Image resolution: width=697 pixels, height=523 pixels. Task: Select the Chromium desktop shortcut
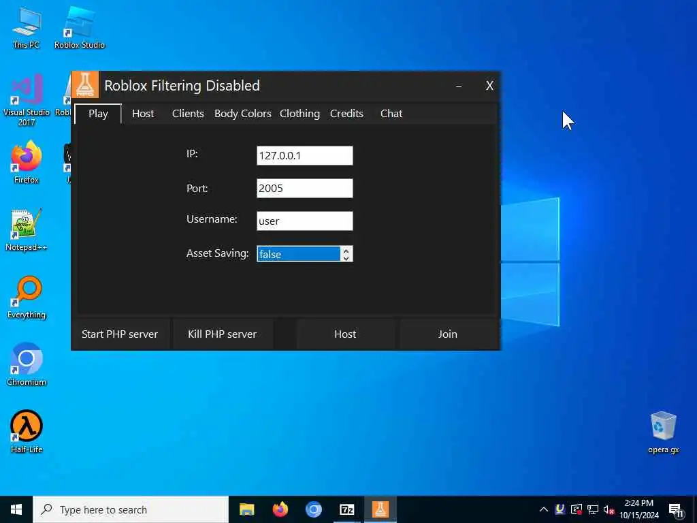coord(27,365)
